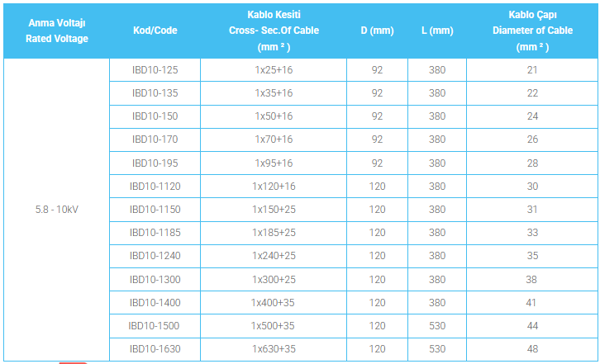The width and height of the screenshot is (600, 364).
Task: Click the IBD10-125 code cell
Action: click(155, 70)
